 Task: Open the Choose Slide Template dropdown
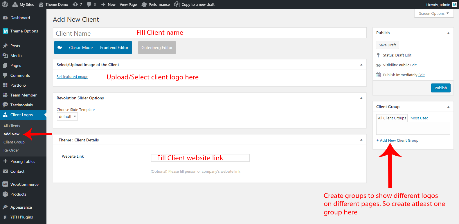[67, 116]
